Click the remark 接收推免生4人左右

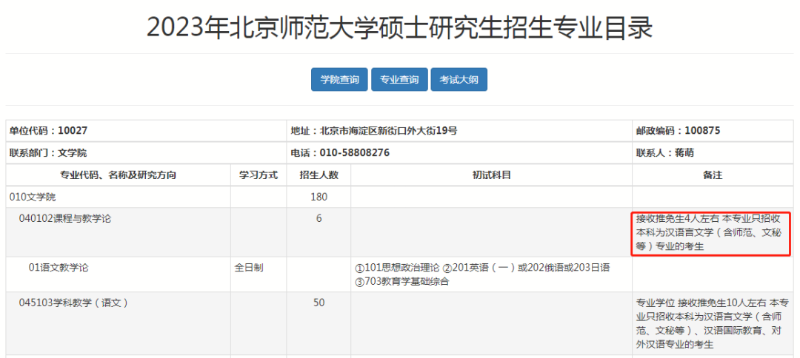tap(678, 220)
